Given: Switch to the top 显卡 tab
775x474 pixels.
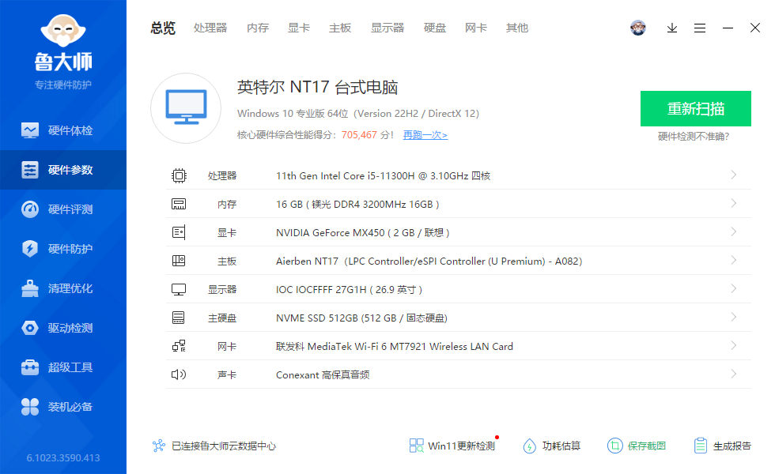Looking at the screenshot, I should (299, 28).
